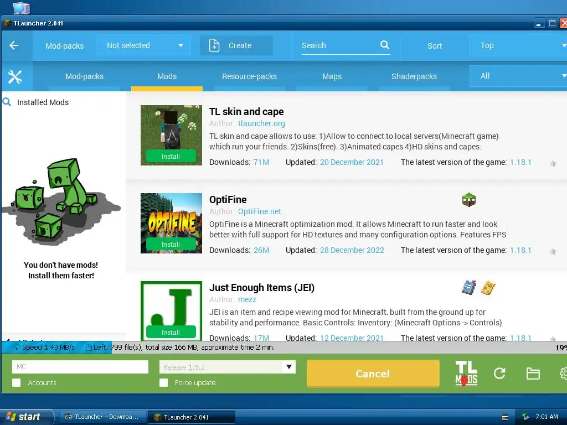Click the keyboard icon in the system tray

coord(505,417)
